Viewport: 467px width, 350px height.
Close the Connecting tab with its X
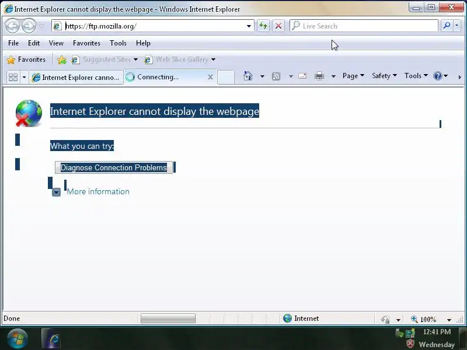[x=210, y=77]
